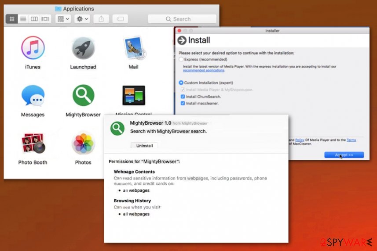This screenshot has width=377, height=251.
Task: Uncheck Install ChumSearch checkbox
Action: pos(183,97)
